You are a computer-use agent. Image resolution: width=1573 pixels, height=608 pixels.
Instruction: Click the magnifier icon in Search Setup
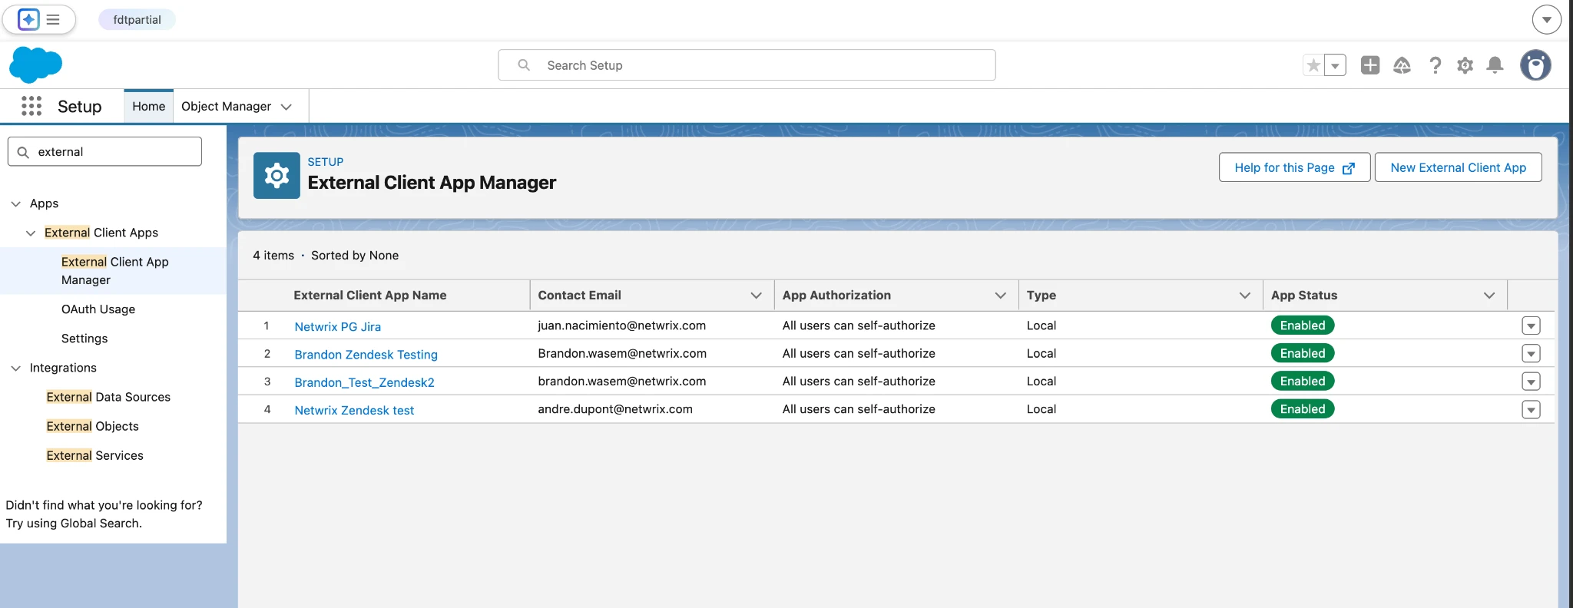[524, 65]
